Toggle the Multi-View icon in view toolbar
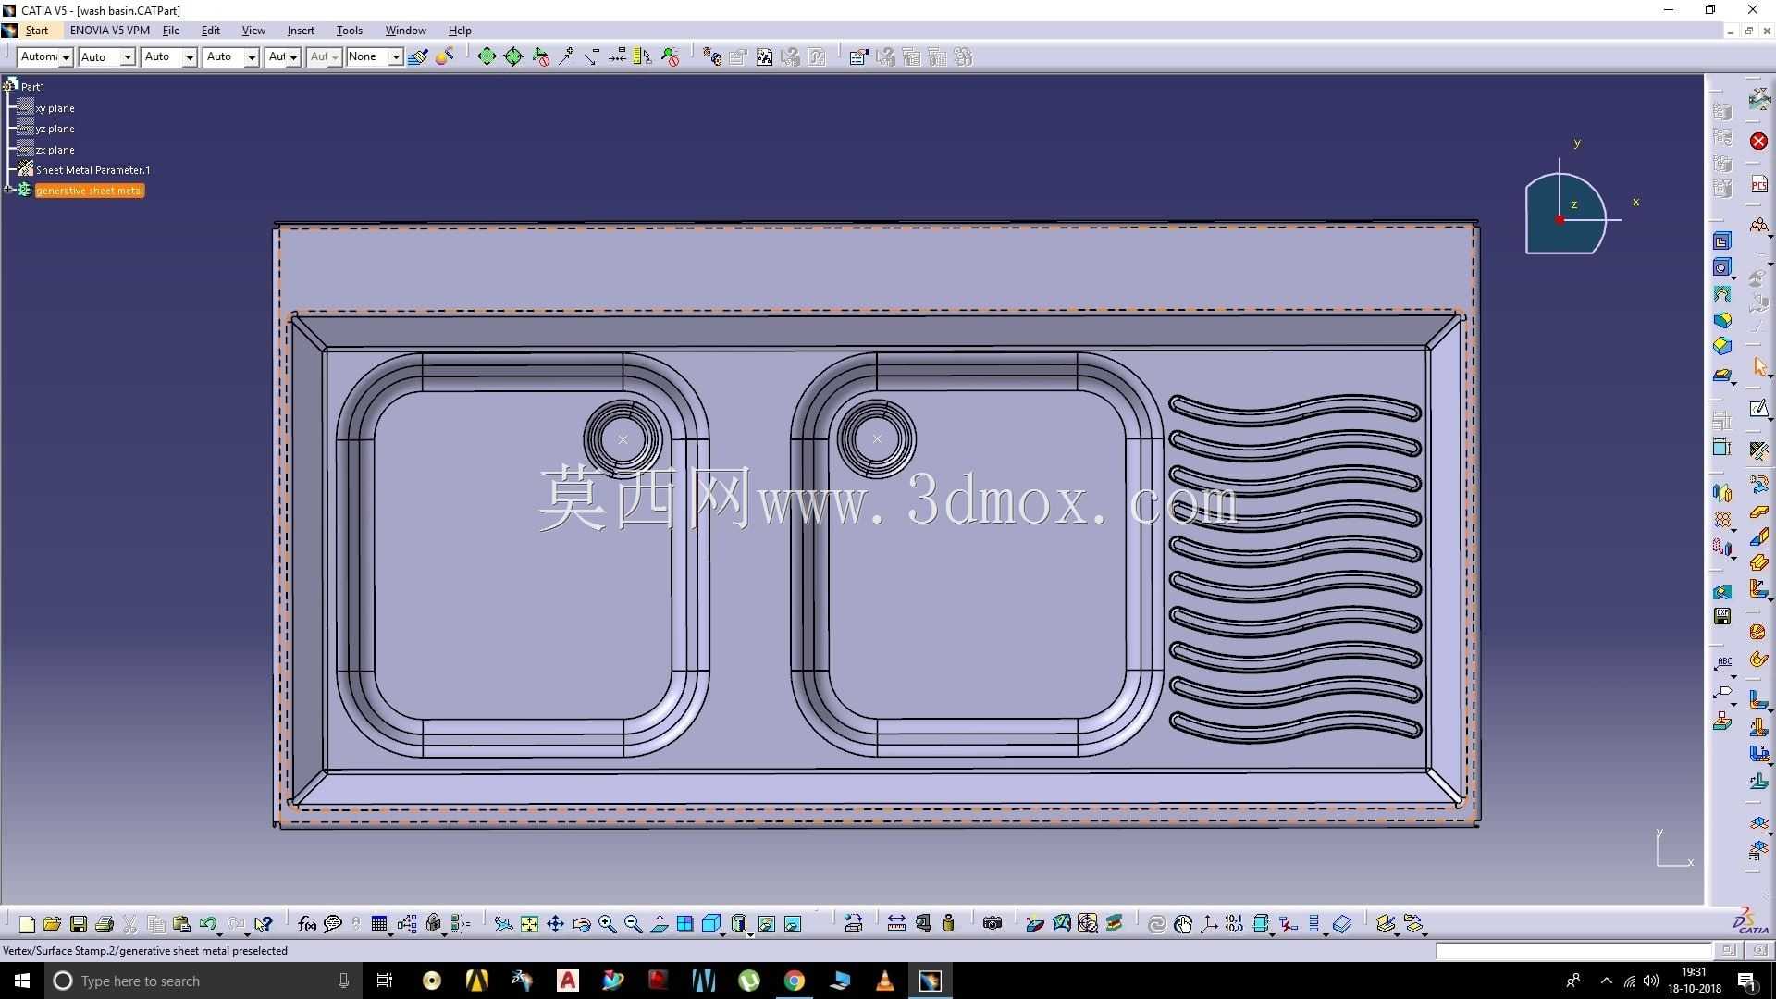1776x999 pixels. tap(685, 924)
